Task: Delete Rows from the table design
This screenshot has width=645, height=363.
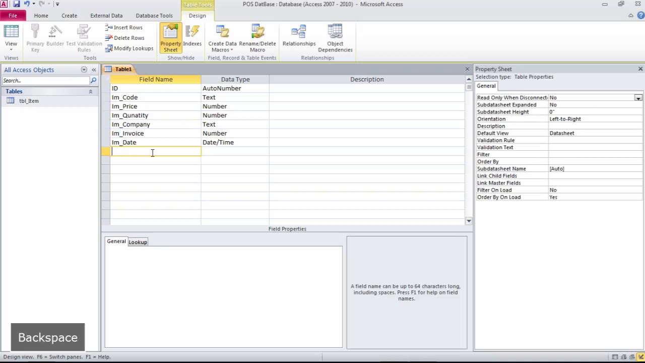Action: tap(125, 38)
